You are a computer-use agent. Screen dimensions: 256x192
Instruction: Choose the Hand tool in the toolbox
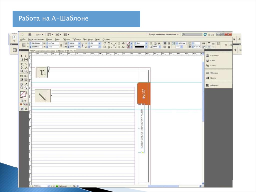pyautogui.click(x=22, y=88)
